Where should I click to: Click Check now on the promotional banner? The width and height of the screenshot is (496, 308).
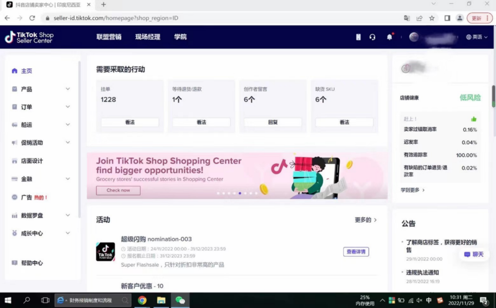coord(118,190)
